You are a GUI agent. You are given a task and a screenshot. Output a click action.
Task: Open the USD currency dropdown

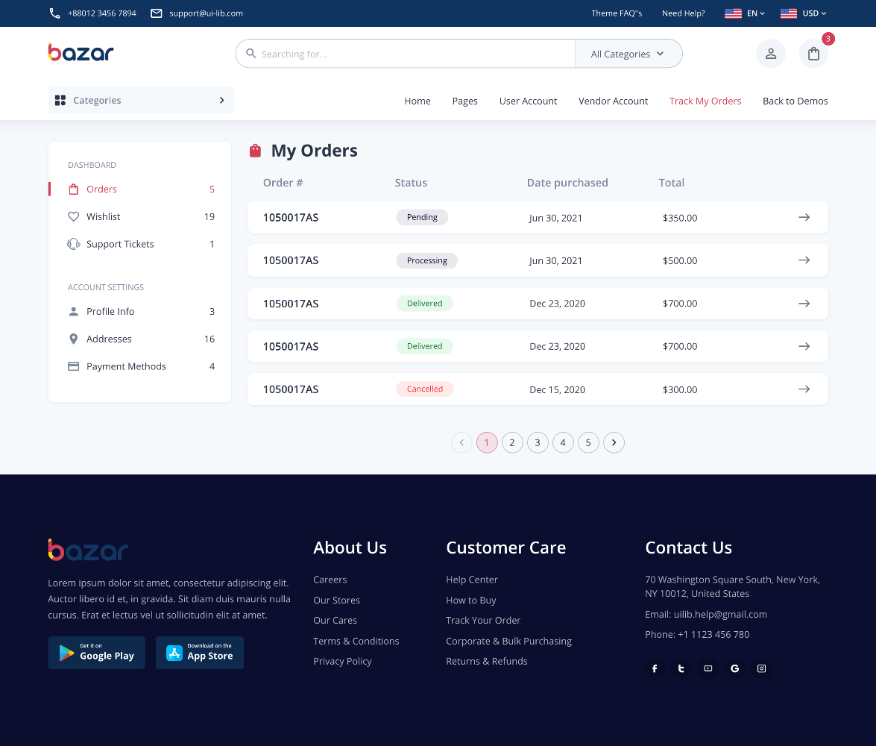click(803, 13)
